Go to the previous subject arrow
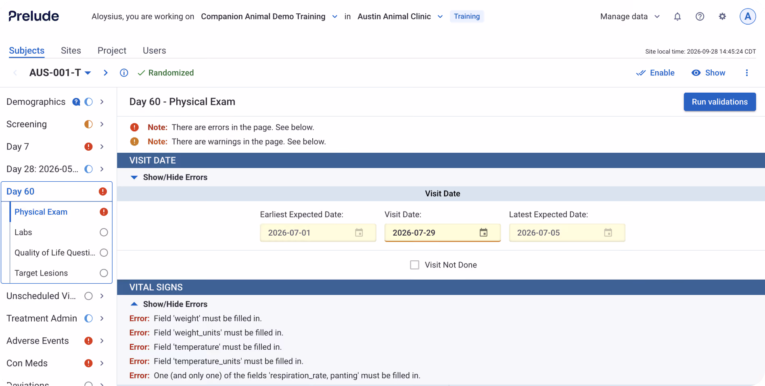765x386 pixels. (x=15, y=73)
